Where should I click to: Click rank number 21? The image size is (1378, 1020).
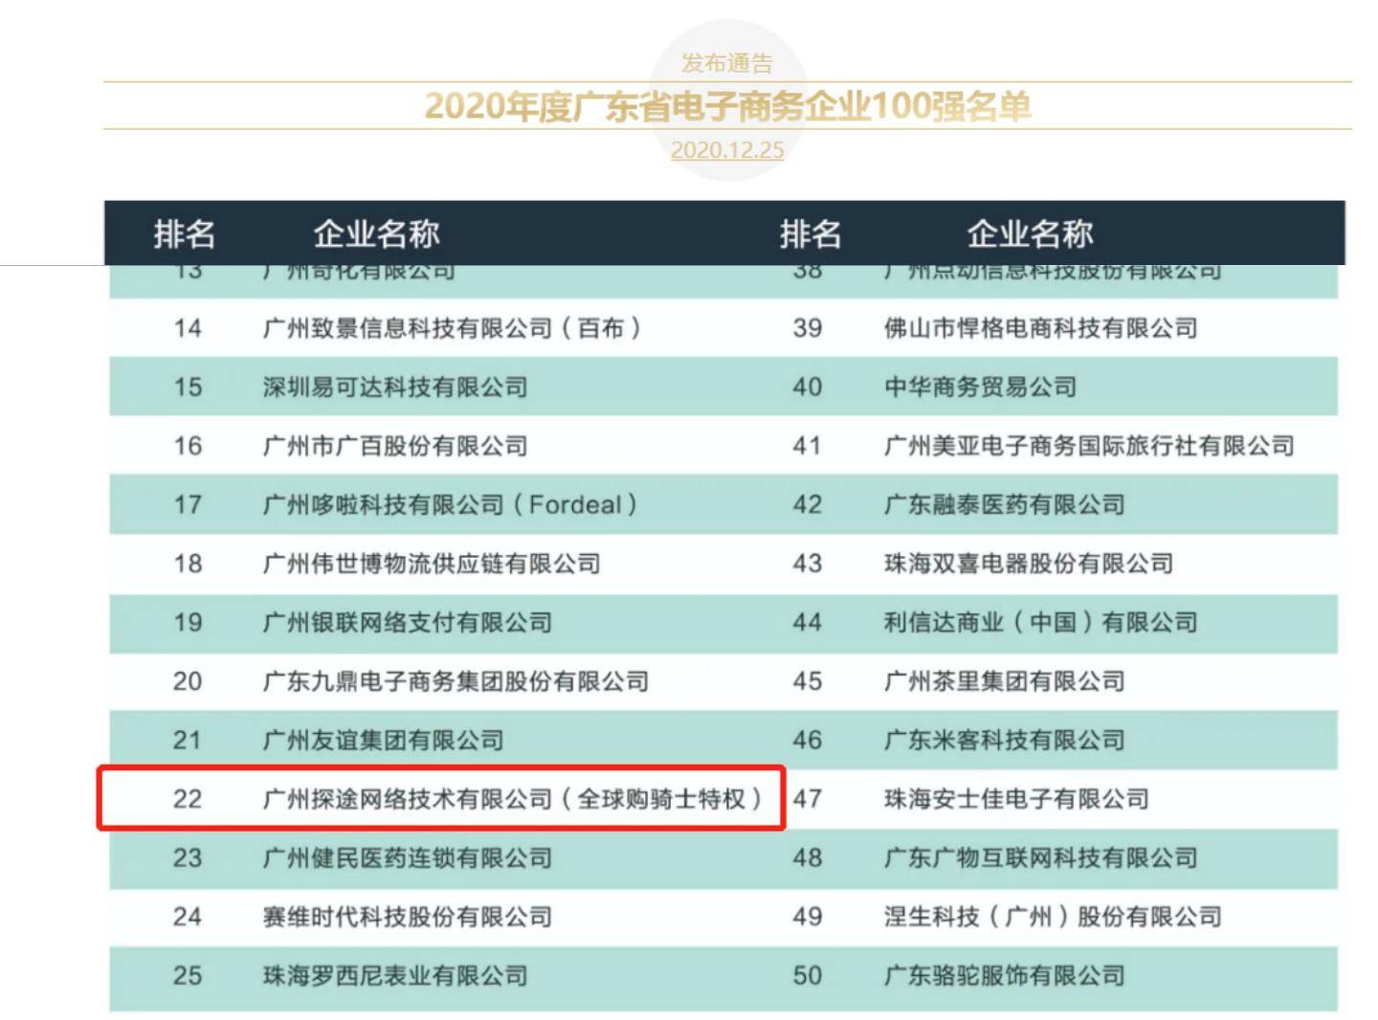point(188,741)
